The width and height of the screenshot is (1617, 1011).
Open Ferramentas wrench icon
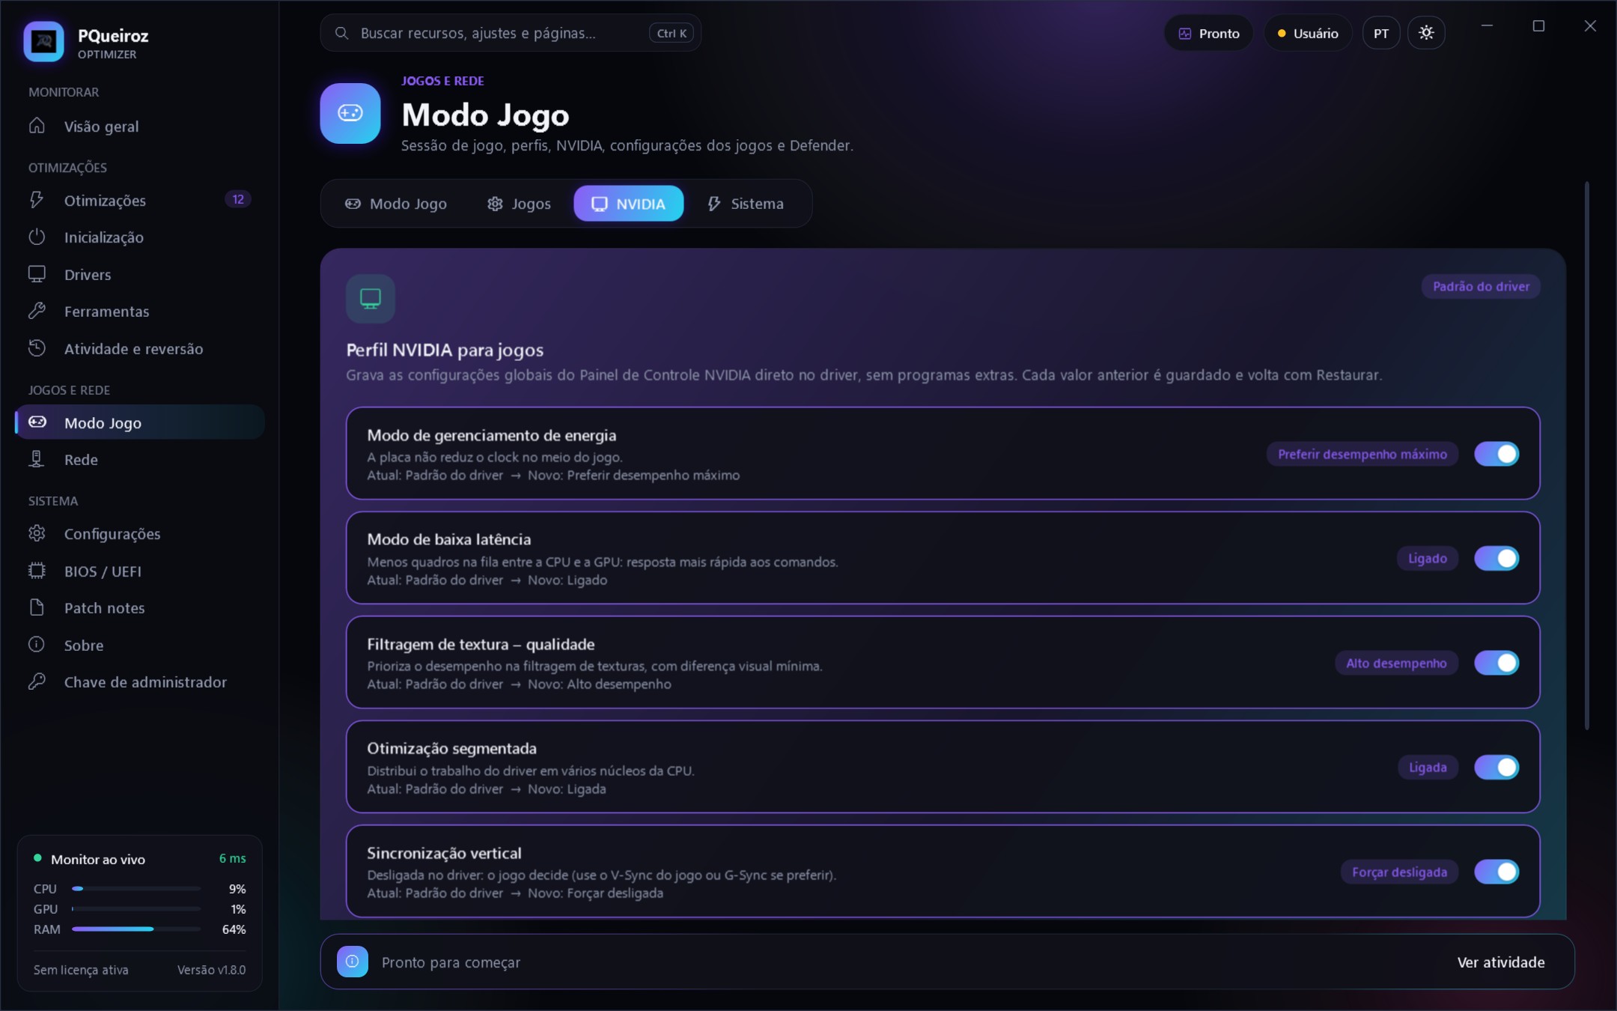pyautogui.click(x=37, y=311)
